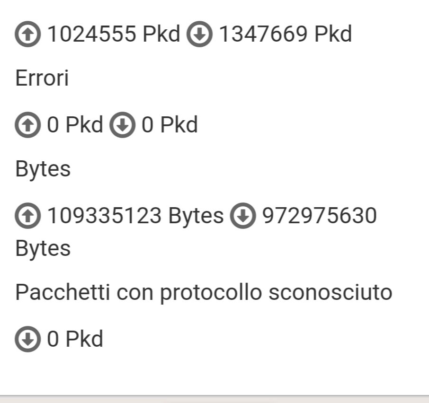Select the download icon in the Errori row
This screenshot has height=403, width=429.
pos(122,124)
